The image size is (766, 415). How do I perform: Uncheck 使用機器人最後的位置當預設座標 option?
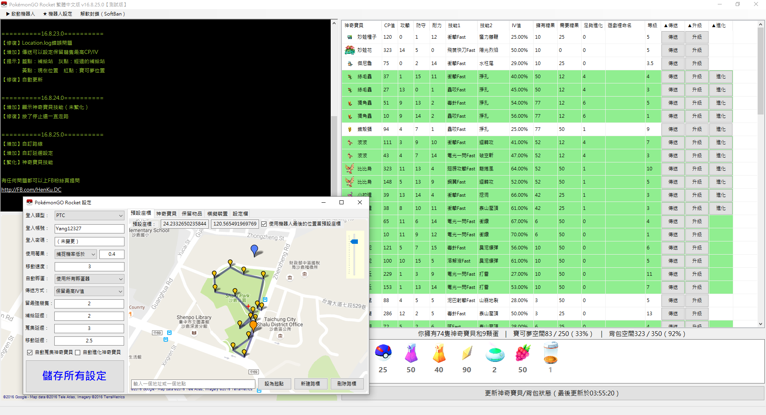pyautogui.click(x=264, y=224)
